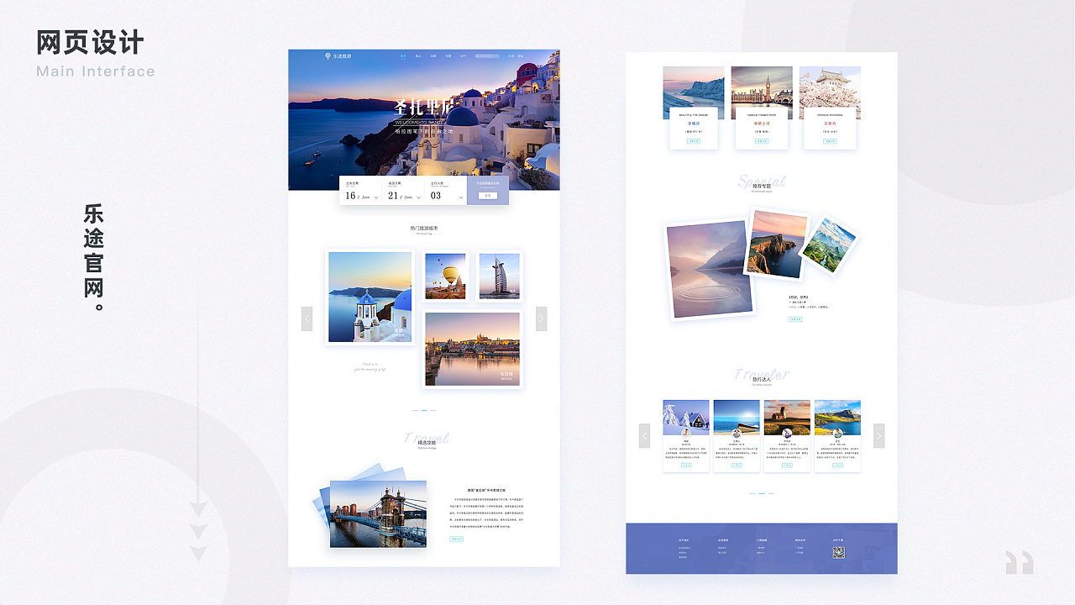Click the white search button in the purple booking box
This screenshot has width=1075, height=605.
point(488,195)
